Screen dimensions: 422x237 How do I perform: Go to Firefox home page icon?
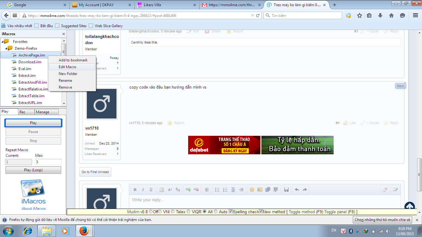(391, 15)
